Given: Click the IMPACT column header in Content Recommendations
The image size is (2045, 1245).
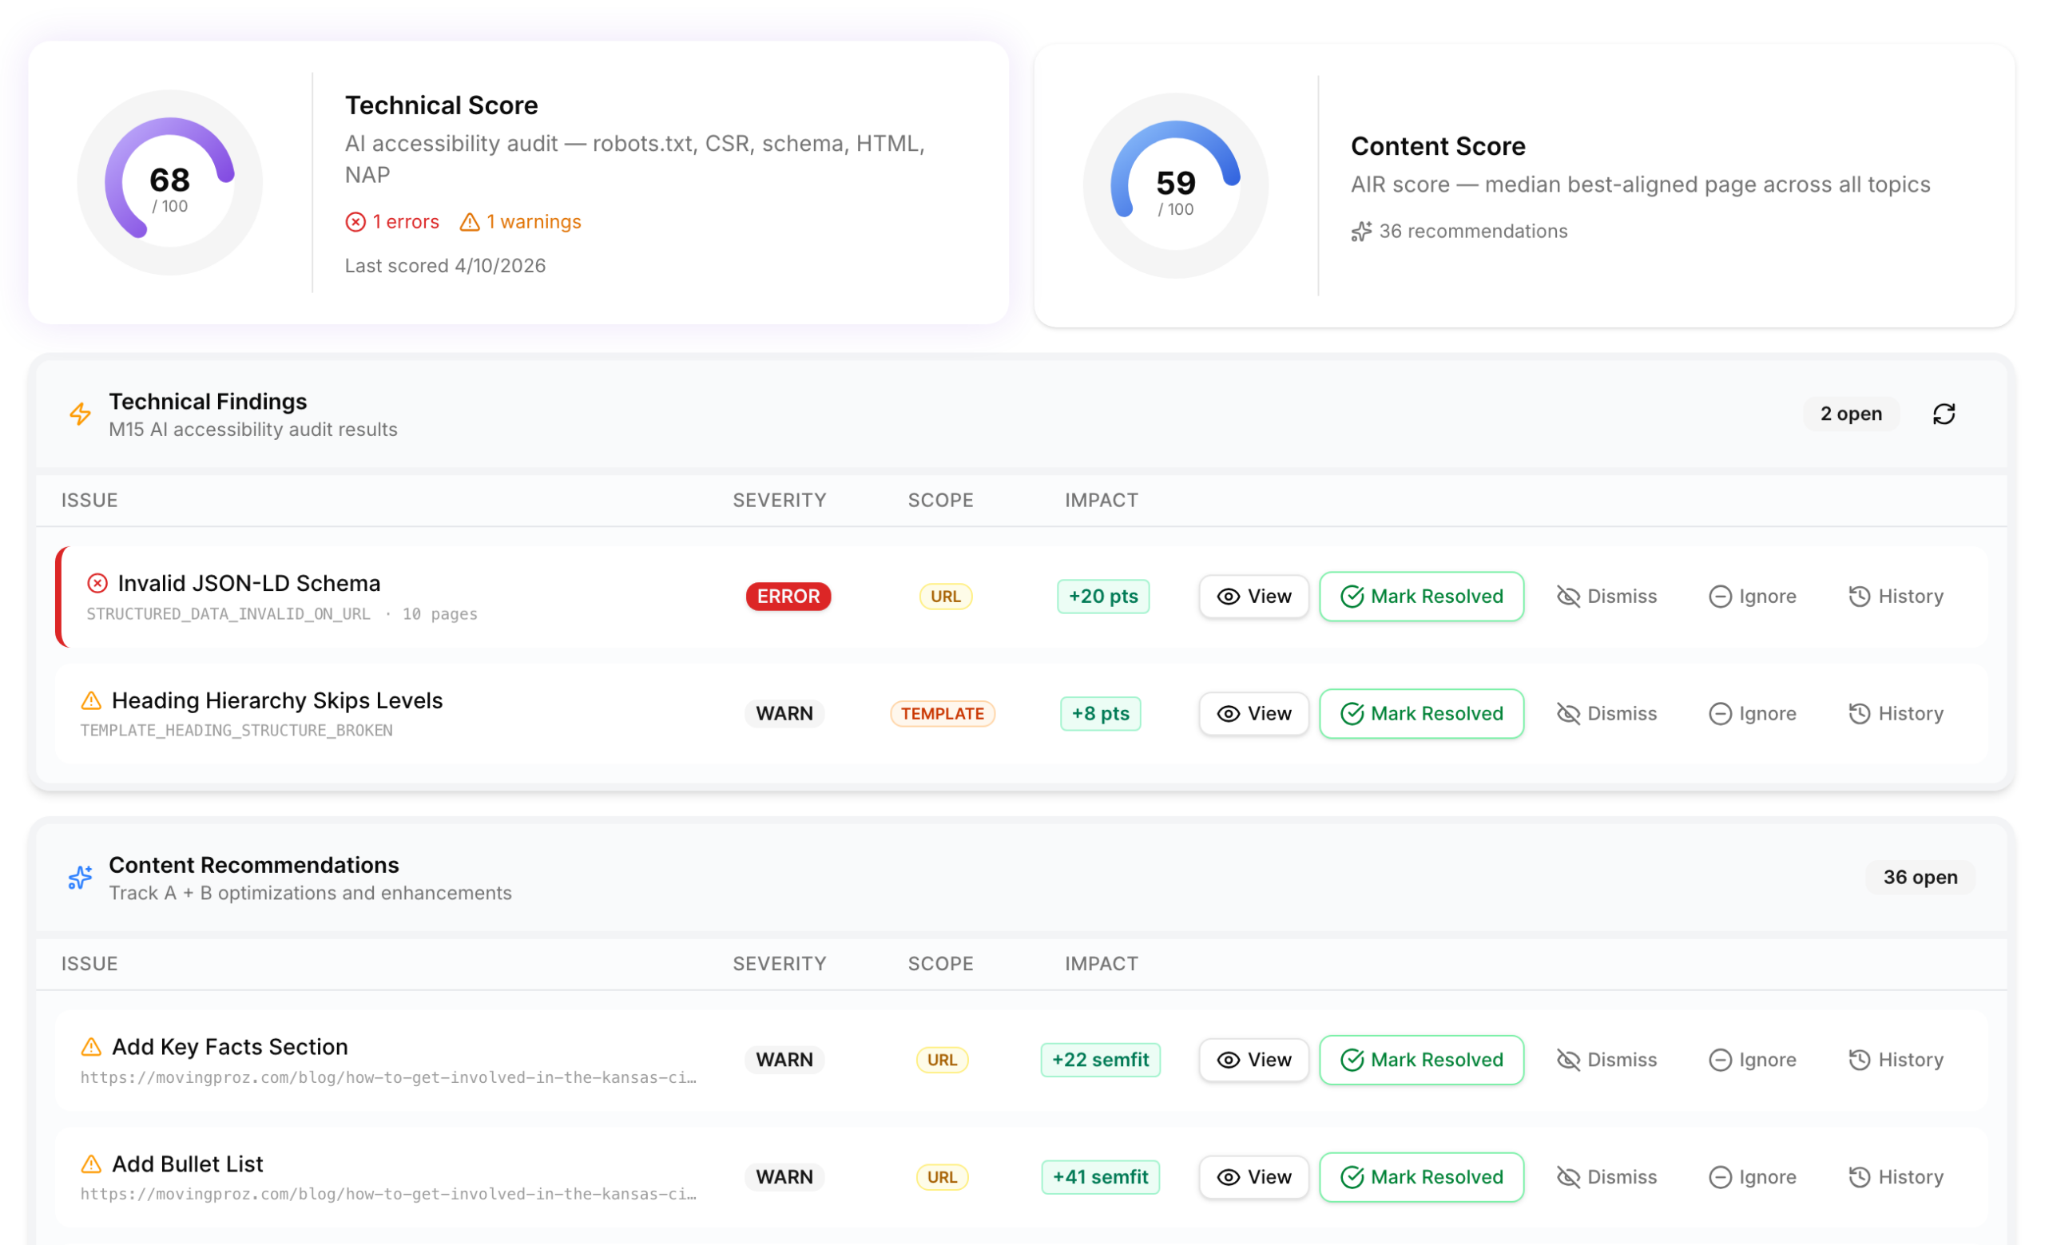Looking at the screenshot, I should tap(1102, 964).
